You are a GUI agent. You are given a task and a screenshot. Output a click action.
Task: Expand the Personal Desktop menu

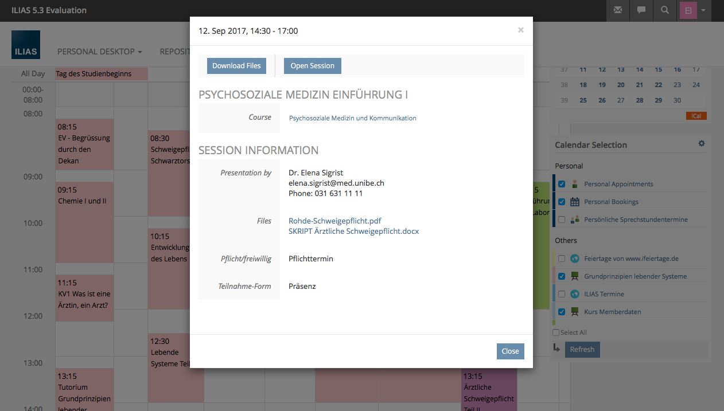click(x=100, y=52)
